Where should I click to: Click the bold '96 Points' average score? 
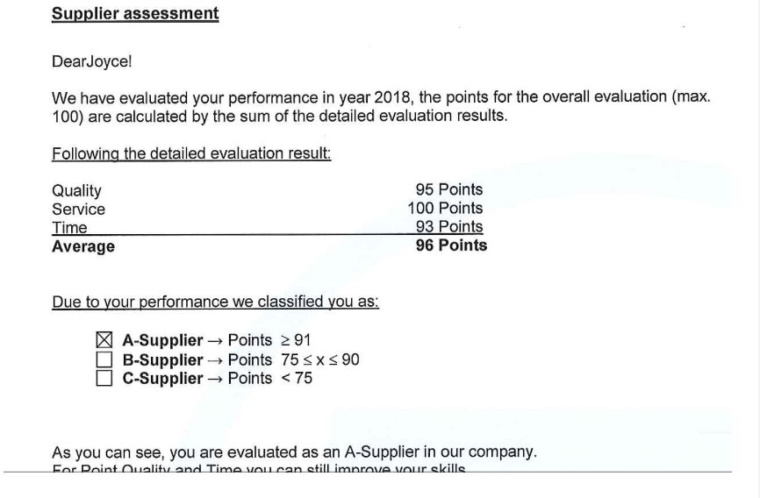(451, 245)
